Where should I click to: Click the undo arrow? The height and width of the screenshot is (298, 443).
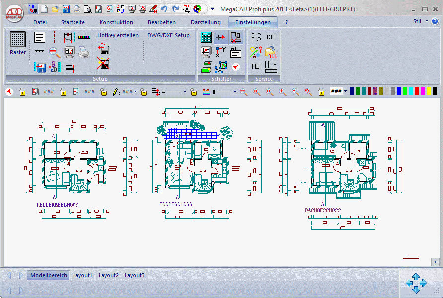coord(164,9)
